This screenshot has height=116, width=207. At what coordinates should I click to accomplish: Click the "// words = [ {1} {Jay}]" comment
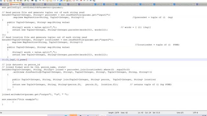(x=136, y=27)
